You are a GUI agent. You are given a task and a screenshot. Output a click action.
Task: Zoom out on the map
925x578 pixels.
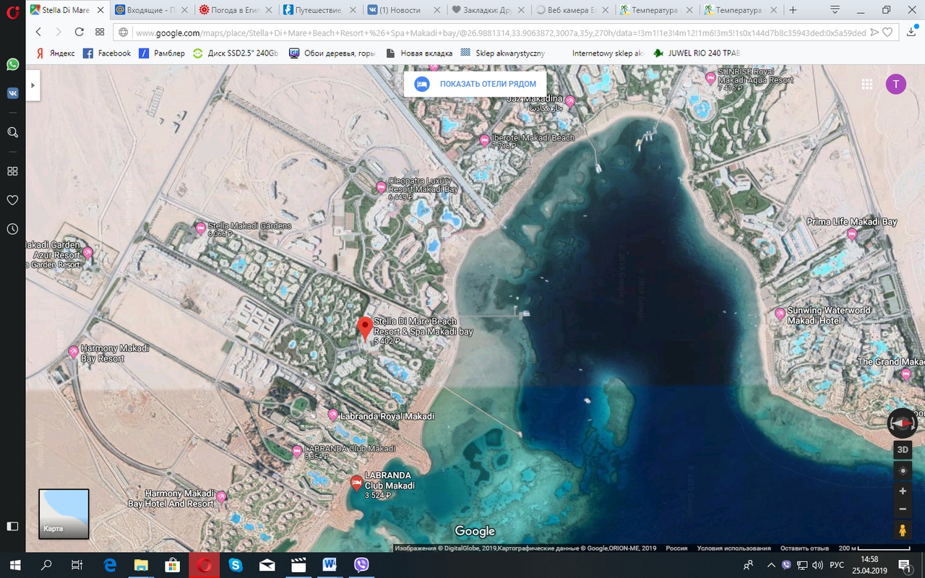903,509
